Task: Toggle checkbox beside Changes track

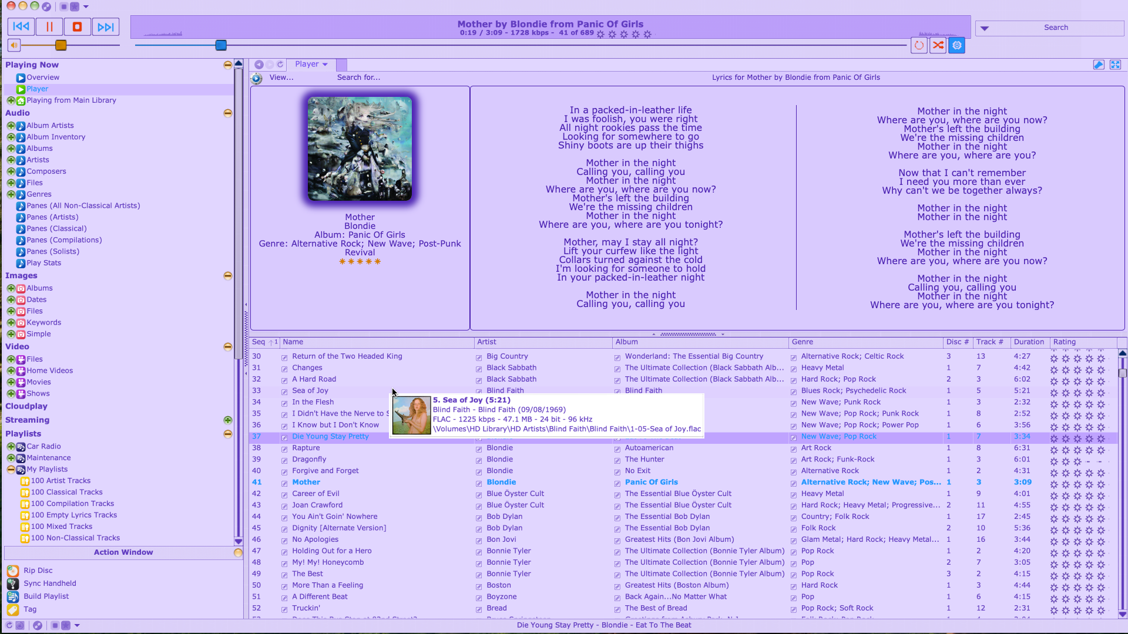Action: coord(284,369)
